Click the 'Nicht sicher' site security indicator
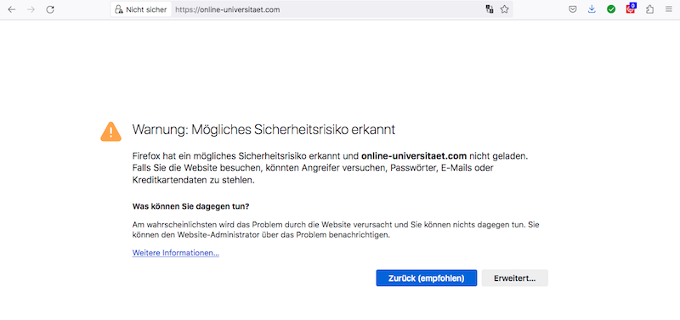Image resolution: width=680 pixels, height=320 pixels. 141,9
